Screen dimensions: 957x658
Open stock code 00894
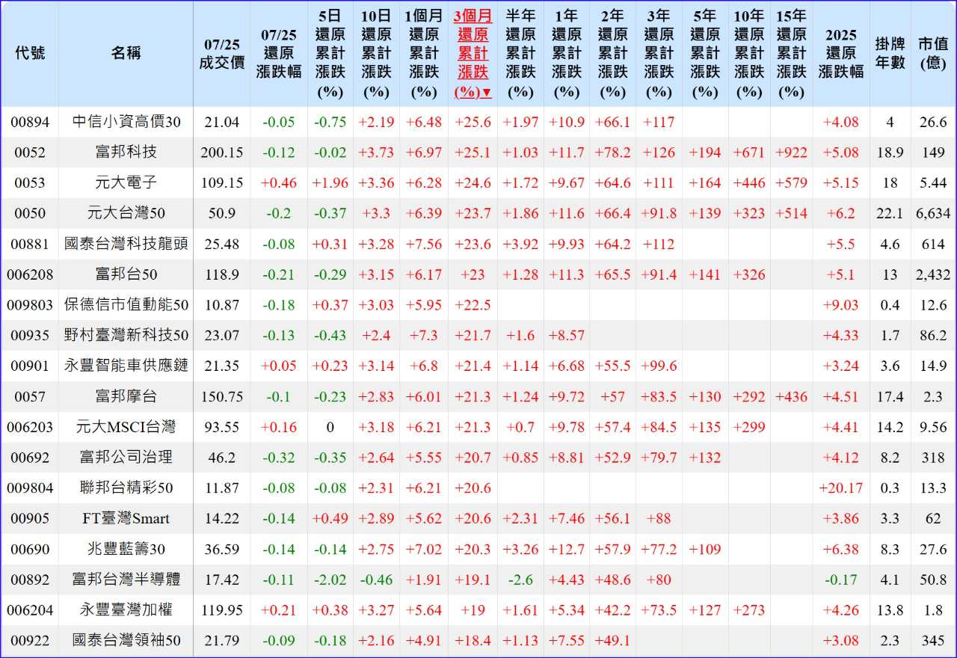click(x=30, y=122)
